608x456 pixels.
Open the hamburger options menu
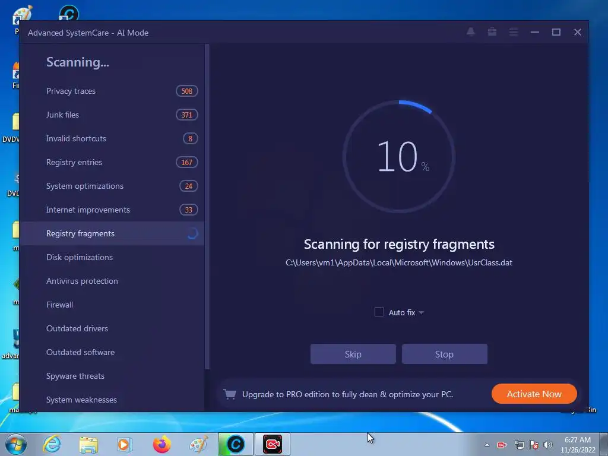coord(514,32)
